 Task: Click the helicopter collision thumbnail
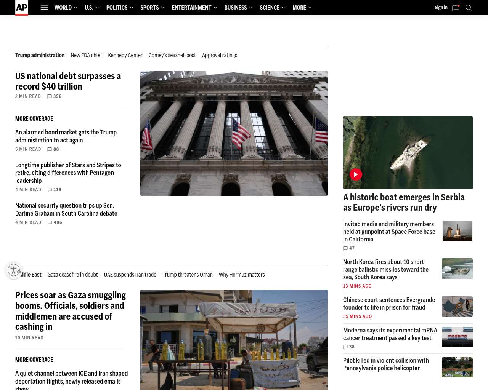457,367
